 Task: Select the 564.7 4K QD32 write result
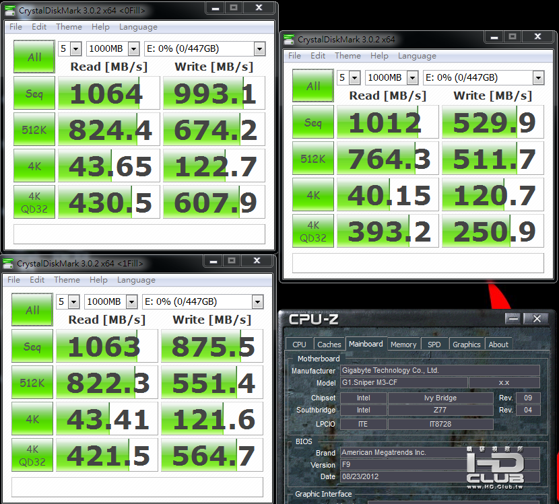(x=211, y=455)
